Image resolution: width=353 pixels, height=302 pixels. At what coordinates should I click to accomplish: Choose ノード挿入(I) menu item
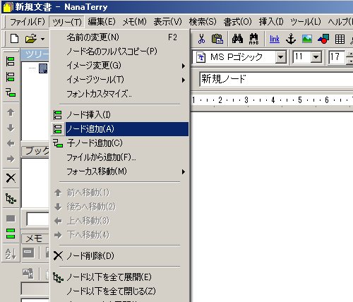pos(119,115)
